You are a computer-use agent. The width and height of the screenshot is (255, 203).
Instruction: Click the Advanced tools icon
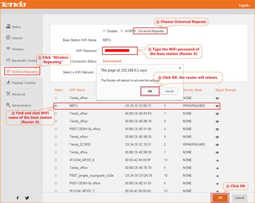8,94
